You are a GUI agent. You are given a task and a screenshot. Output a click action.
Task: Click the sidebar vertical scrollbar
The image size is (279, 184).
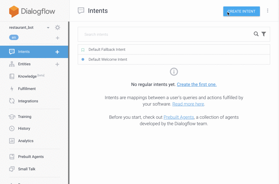point(69,103)
